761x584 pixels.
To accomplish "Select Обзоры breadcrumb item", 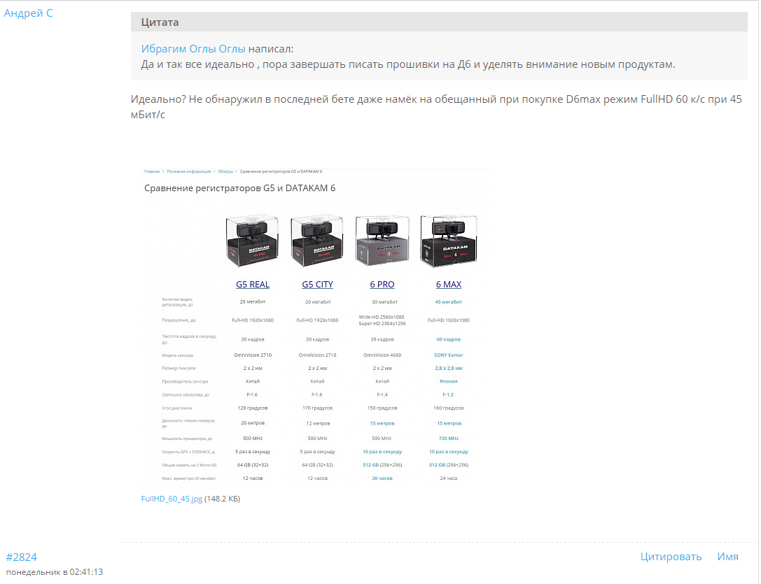I will pos(225,171).
